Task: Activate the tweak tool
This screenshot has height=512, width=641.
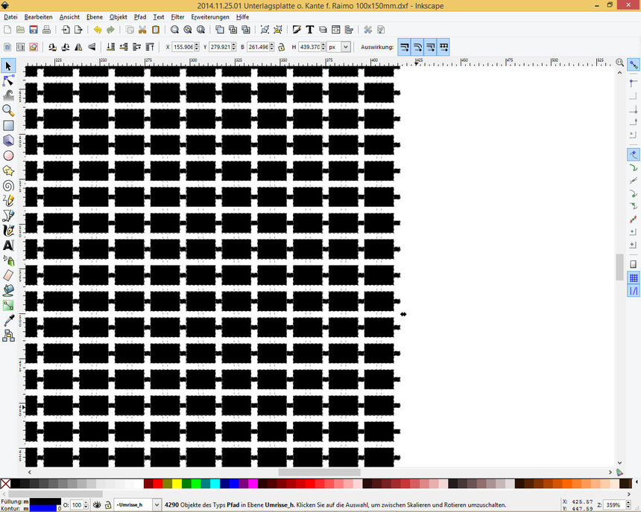Action: click(x=8, y=95)
